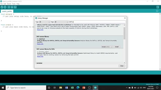
Task: Click the microphone tray icon
Action: (x=132, y=88)
